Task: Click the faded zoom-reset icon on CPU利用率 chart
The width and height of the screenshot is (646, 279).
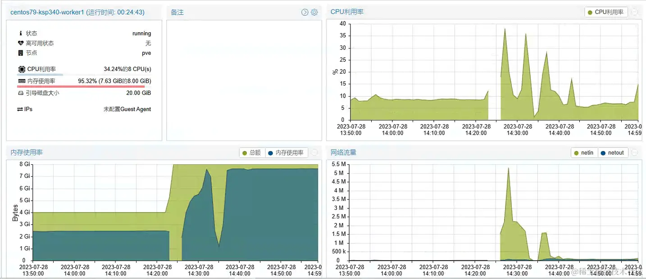Action: tap(635, 12)
